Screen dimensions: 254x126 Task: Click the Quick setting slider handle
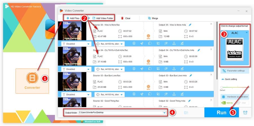(222, 87)
